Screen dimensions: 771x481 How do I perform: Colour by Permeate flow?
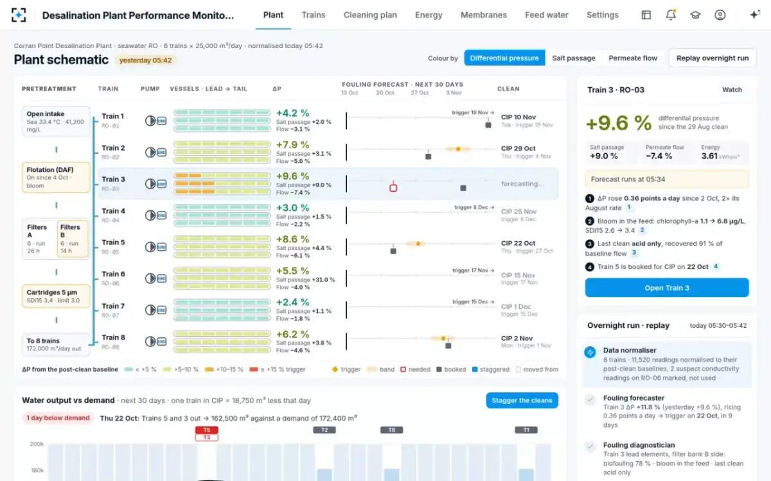(633, 58)
